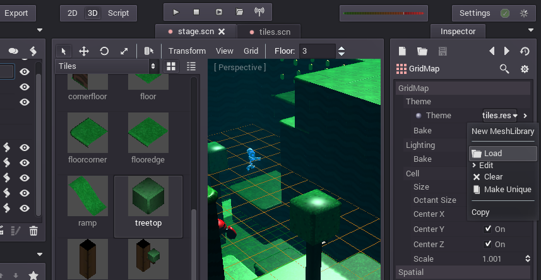
Task: Switch tile palette to list view
Action: (x=191, y=66)
